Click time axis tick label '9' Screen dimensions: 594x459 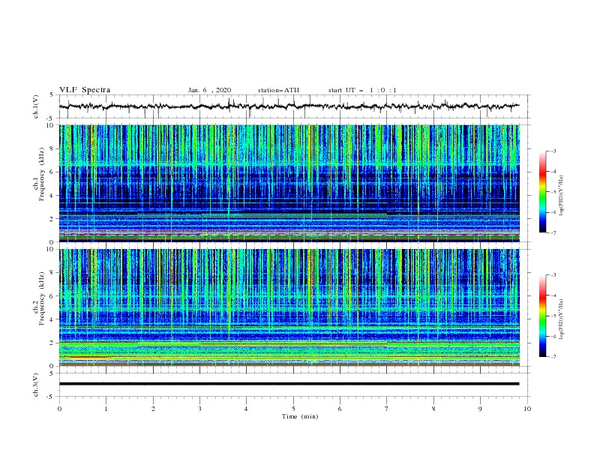[x=480, y=409]
